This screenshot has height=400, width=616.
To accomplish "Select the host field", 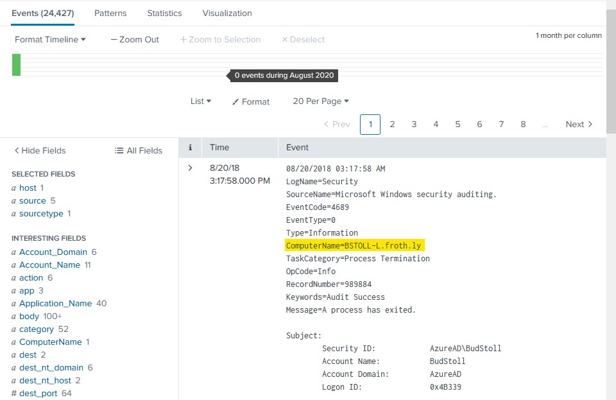I will (28, 187).
